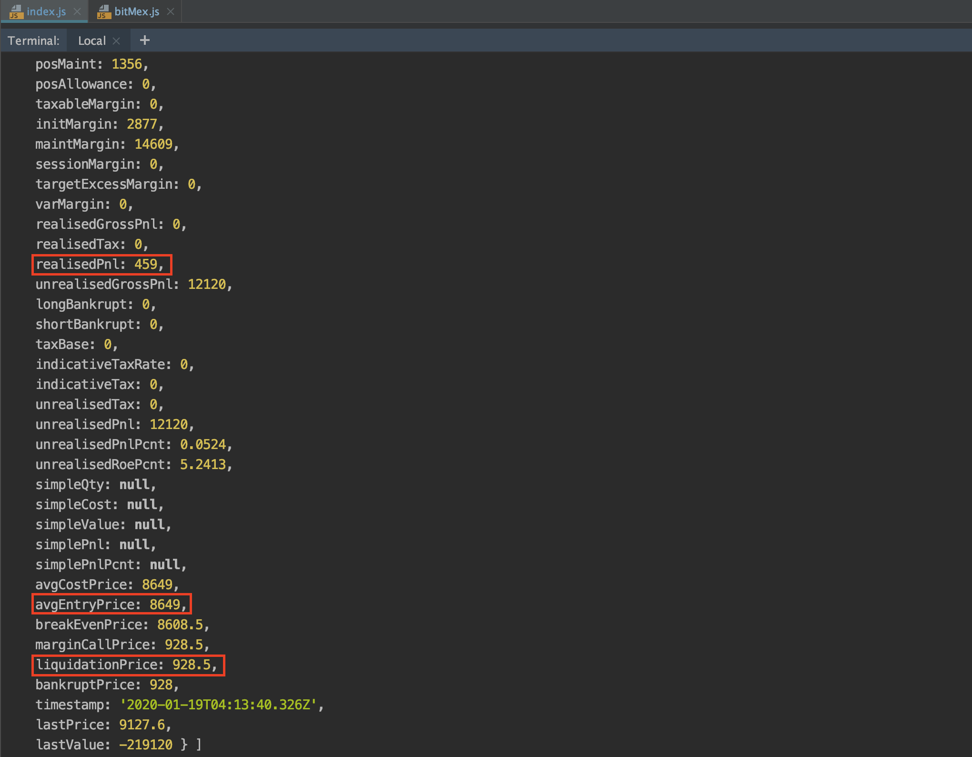The width and height of the screenshot is (972, 757).
Task: Click the JS file icon on bitMex.js
Action: point(104,11)
